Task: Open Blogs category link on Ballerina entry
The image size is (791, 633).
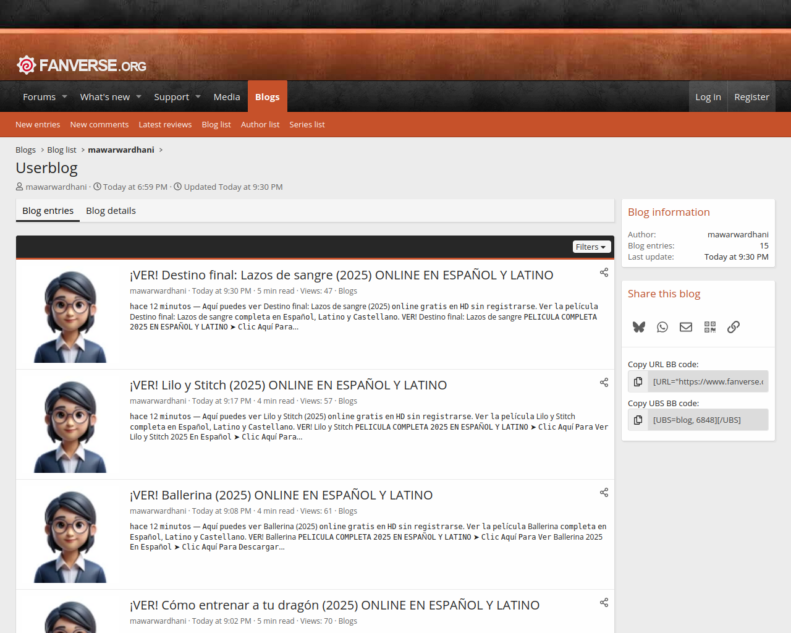Action: (347, 511)
